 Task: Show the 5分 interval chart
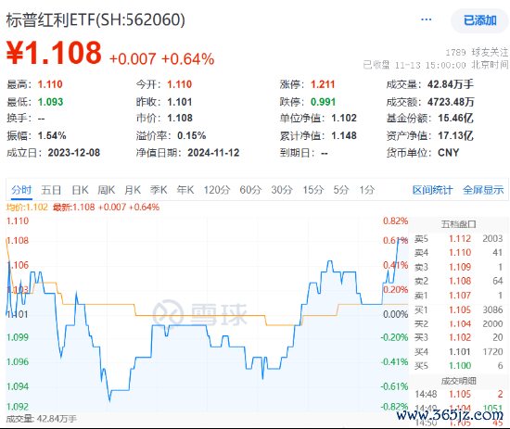341,190
